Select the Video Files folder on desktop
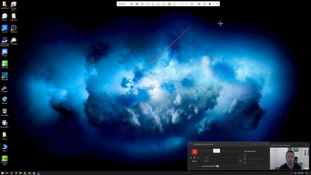Image resolution: width=311 pixels, height=175 pixels. click(x=14, y=17)
